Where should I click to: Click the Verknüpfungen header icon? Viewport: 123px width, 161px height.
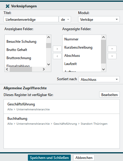8,6
